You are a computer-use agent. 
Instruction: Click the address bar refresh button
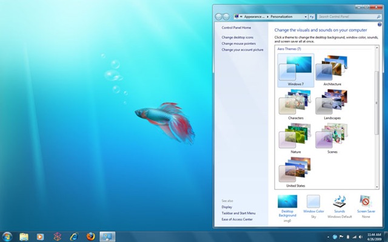(x=312, y=17)
